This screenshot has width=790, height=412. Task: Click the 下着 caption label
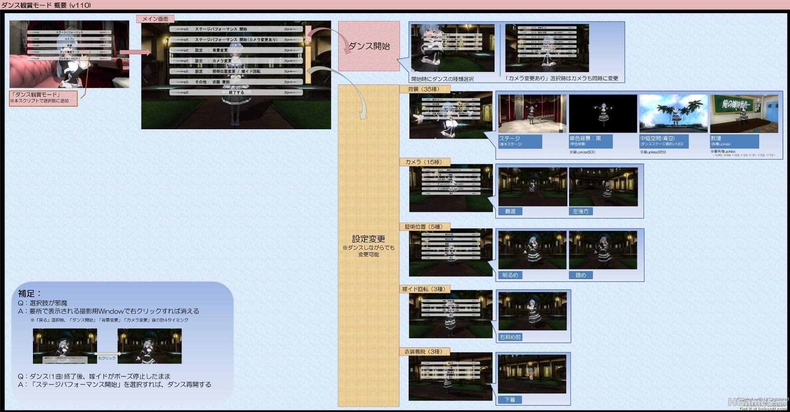coord(510,400)
